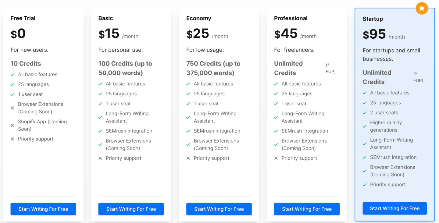Select Start Writing For Free under Professional
The height and width of the screenshot is (223, 439).
pos(307,209)
